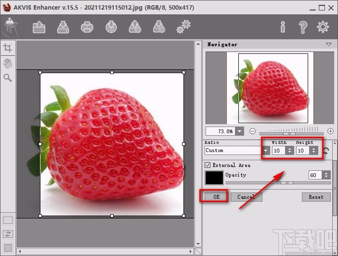Click the Opacity value field
Image resolution: width=338 pixels, height=256 pixels.
[x=315, y=175]
